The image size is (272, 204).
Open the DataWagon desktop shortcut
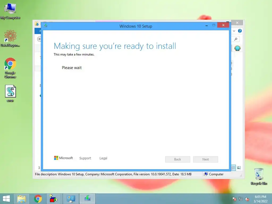pyautogui.click(x=10, y=38)
